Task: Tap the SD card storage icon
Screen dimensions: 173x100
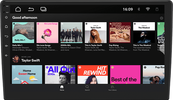Action: [157, 9]
